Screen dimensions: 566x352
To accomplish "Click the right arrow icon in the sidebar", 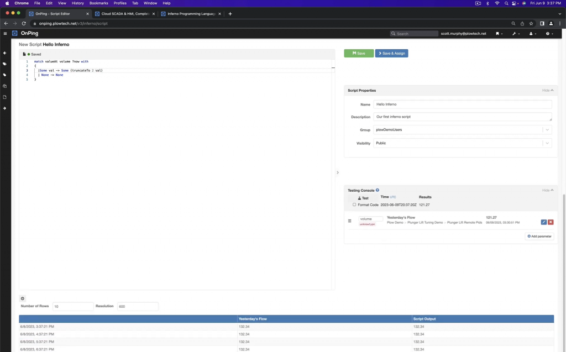I will tap(4, 108).
